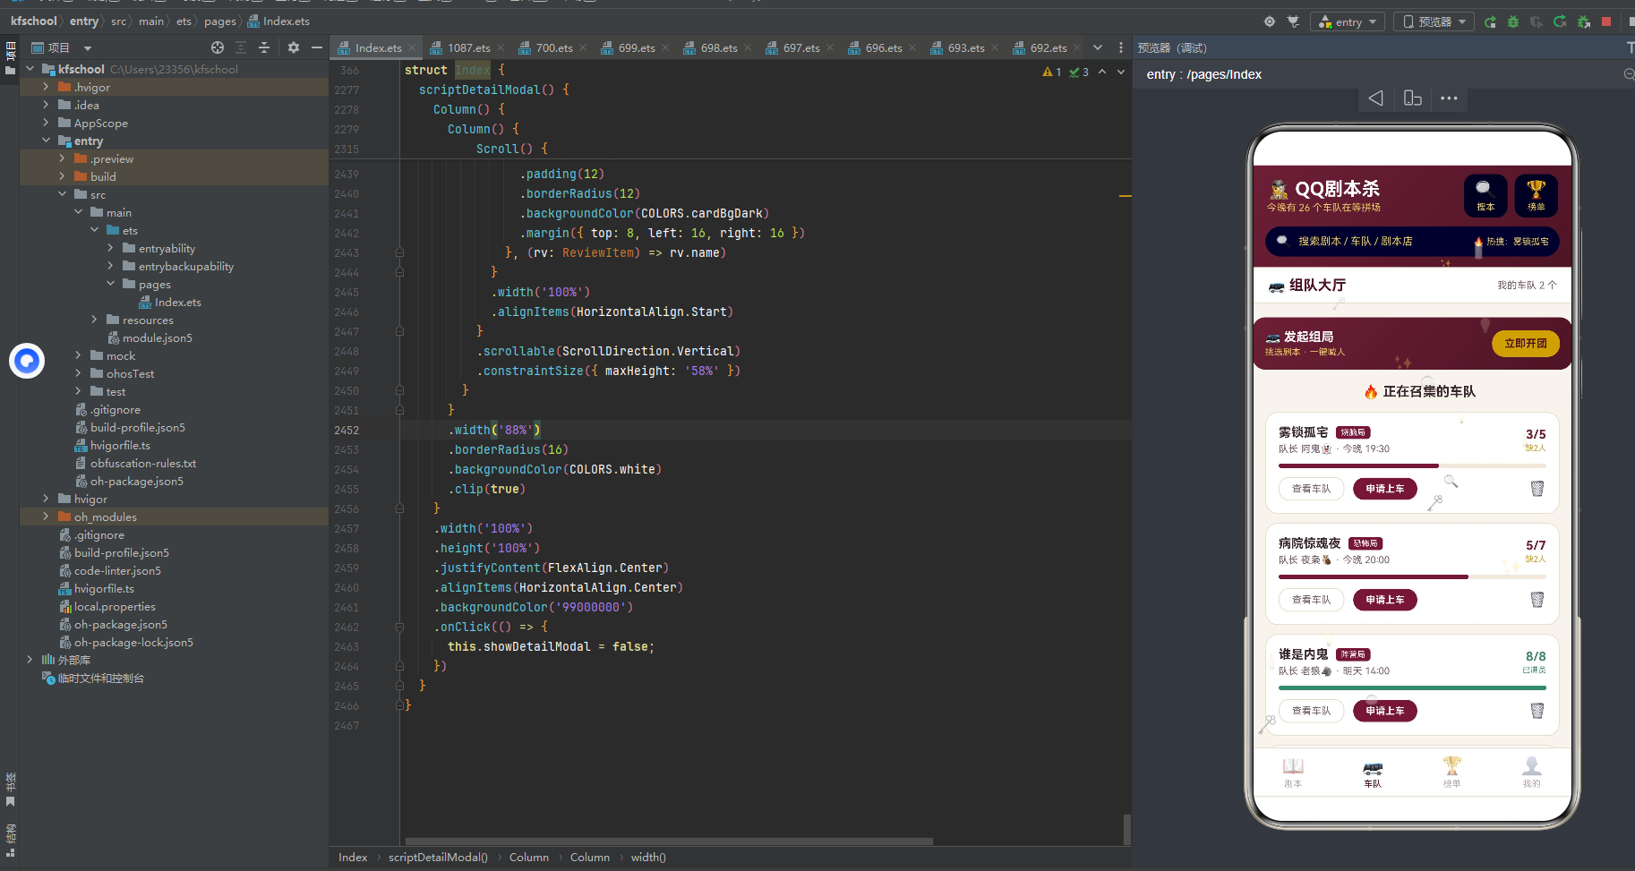Viewport: 1635px width, 871px height.
Task: Toggle code fold marker at line 2456
Action: point(399,508)
